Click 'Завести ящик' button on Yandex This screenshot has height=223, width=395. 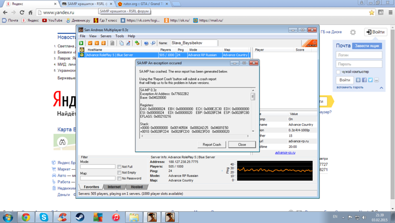(x=367, y=46)
